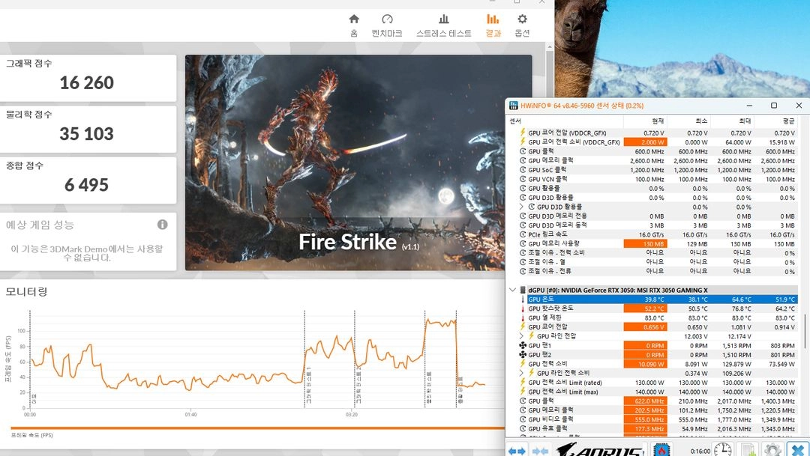Click the 종합 점수 value 6 495
Viewport: 810px width, 456px height.
(x=87, y=185)
